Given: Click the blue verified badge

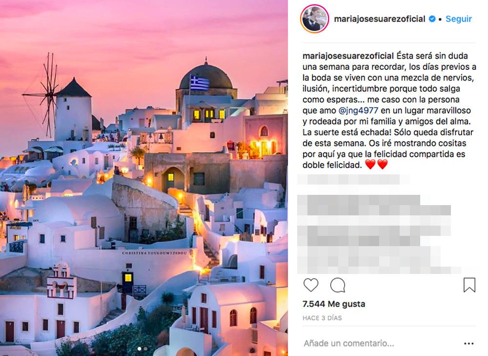Looking at the screenshot, I should pos(432,19).
